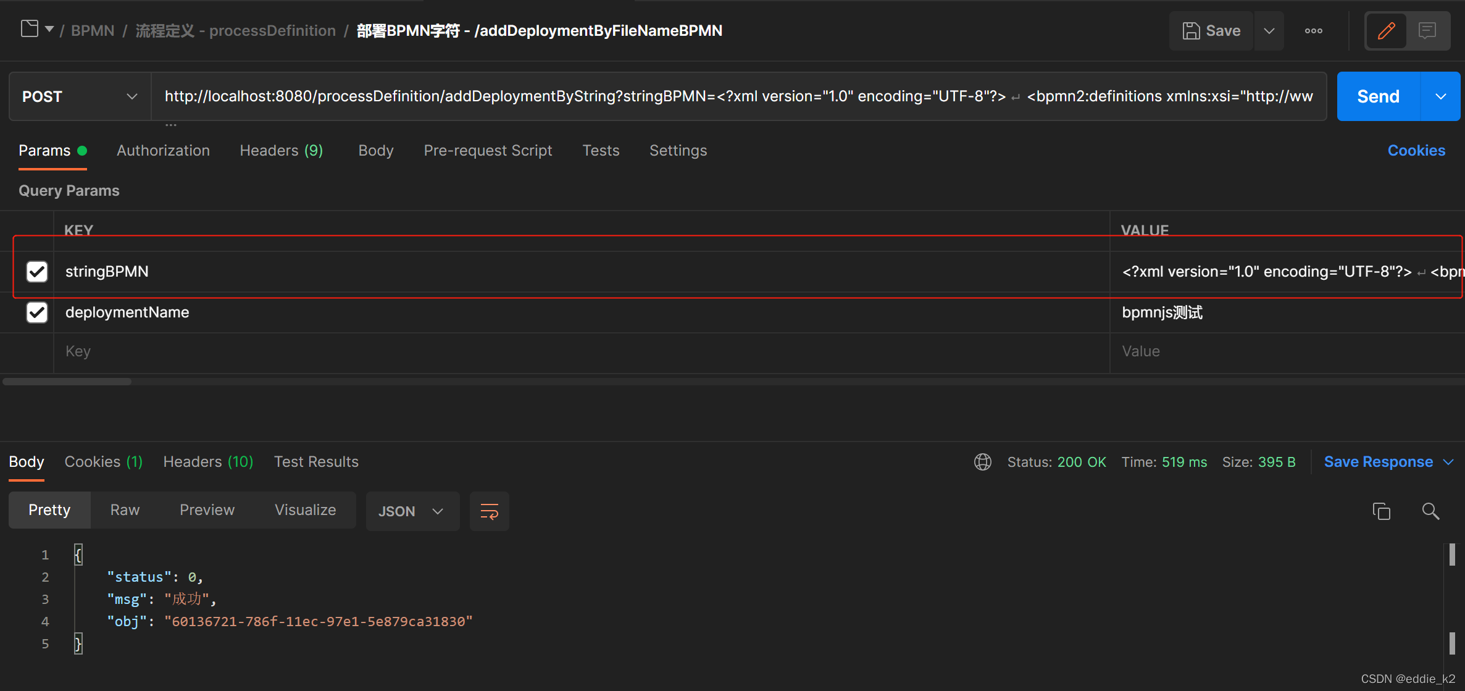Select the response Body tab
Screen dimensions: 1465x691
point(27,462)
